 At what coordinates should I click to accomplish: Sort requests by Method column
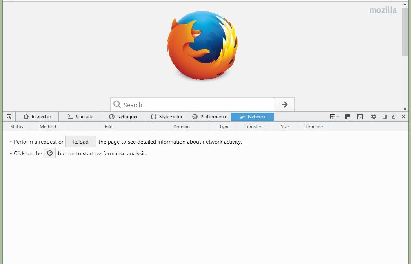point(48,126)
